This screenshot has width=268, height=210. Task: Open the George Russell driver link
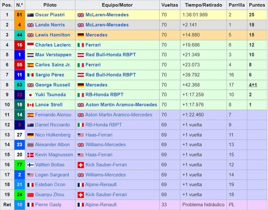point(53,85)
